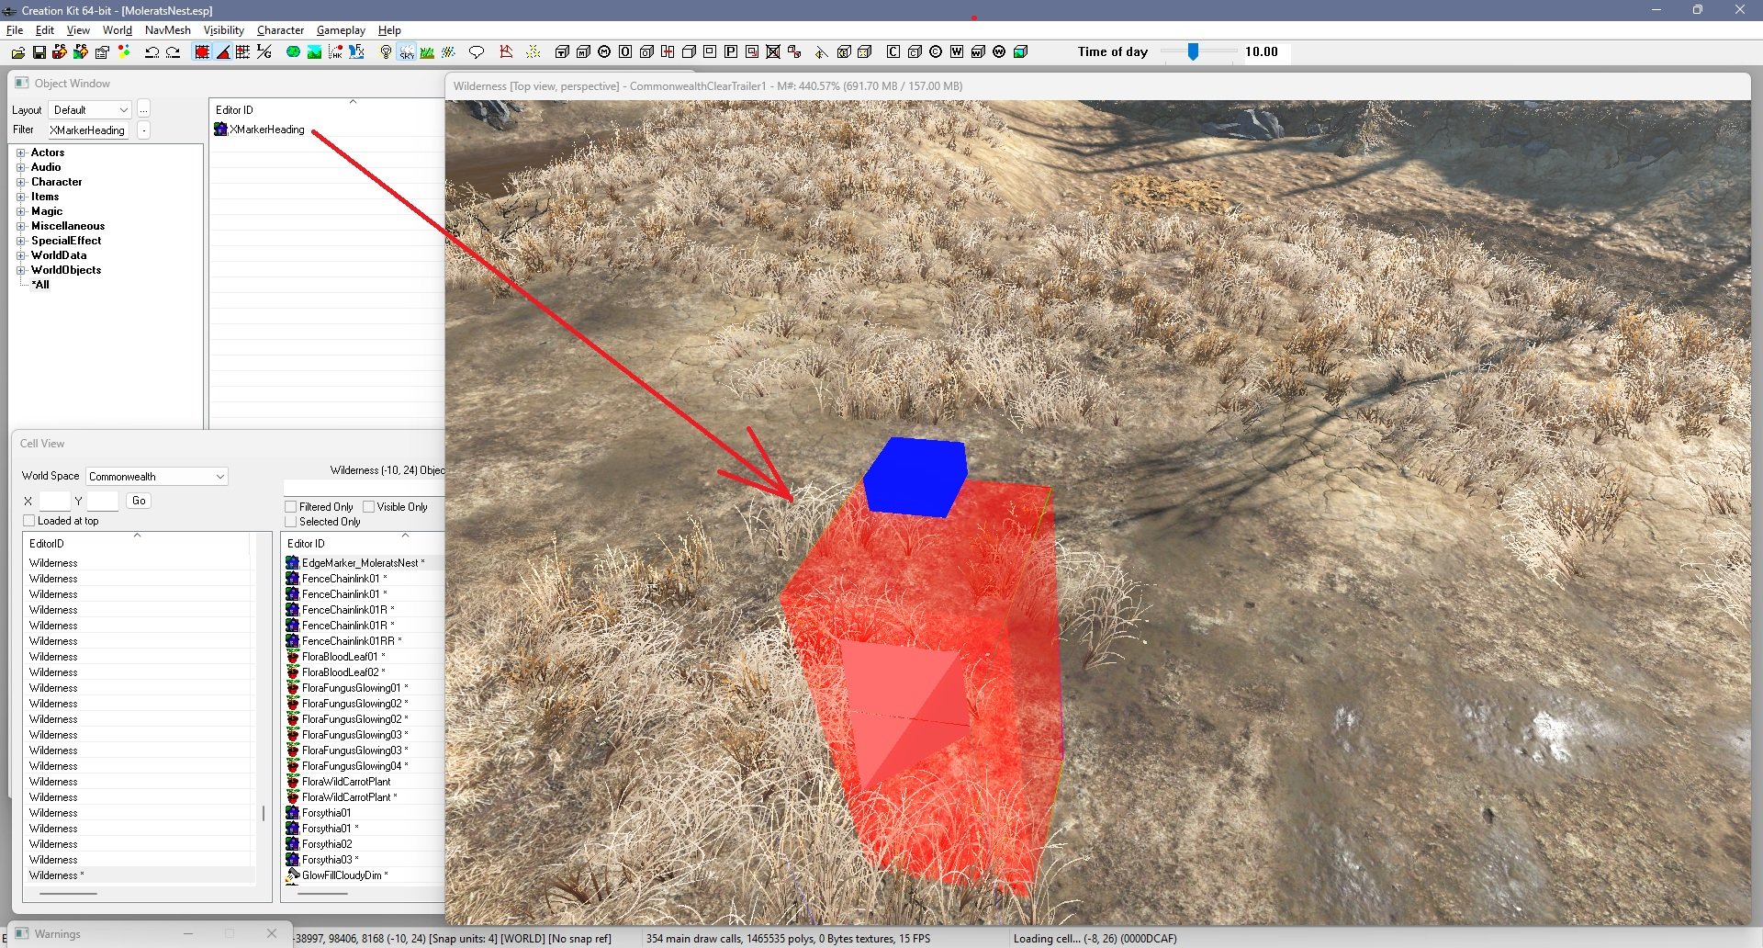Click the Go button in Cell View
The height and width of the screenshot is (948, 1763).
(x=139, y=501)
